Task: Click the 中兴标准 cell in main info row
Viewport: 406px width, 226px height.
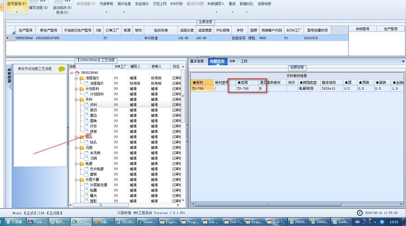Action: 160,38
